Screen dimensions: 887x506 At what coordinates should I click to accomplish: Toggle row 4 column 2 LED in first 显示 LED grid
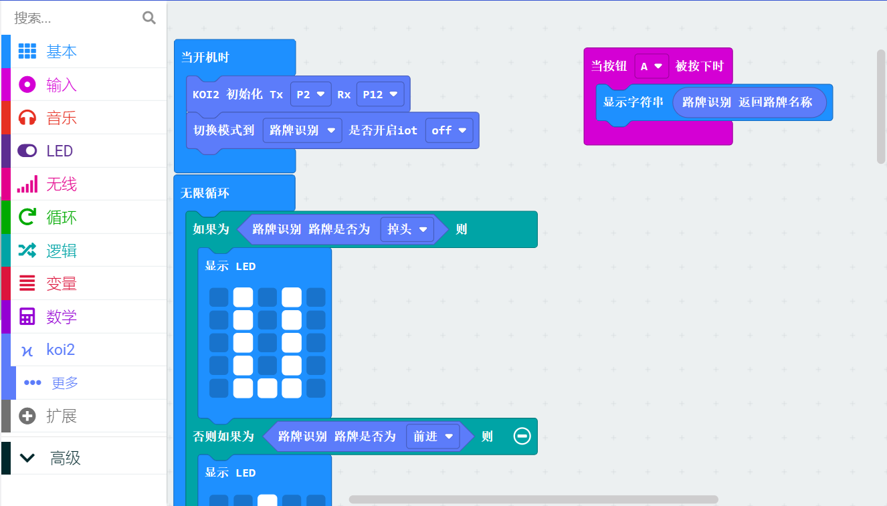pyautogui.click(x=243, y=366)
